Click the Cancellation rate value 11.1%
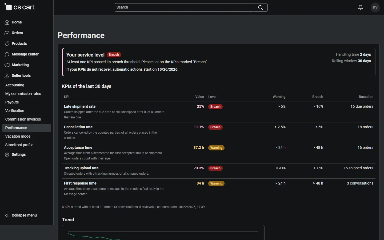Viewport: 384px width, 240px height. (x=199, y=127)
